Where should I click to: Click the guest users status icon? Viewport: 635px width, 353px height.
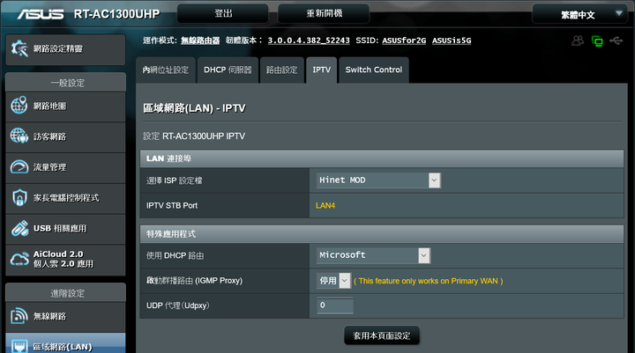578,40
